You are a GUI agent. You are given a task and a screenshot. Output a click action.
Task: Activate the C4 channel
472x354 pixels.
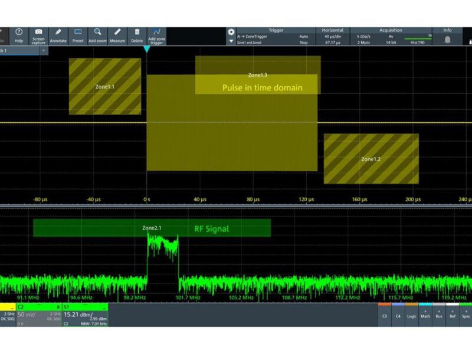tap(399, 316)
